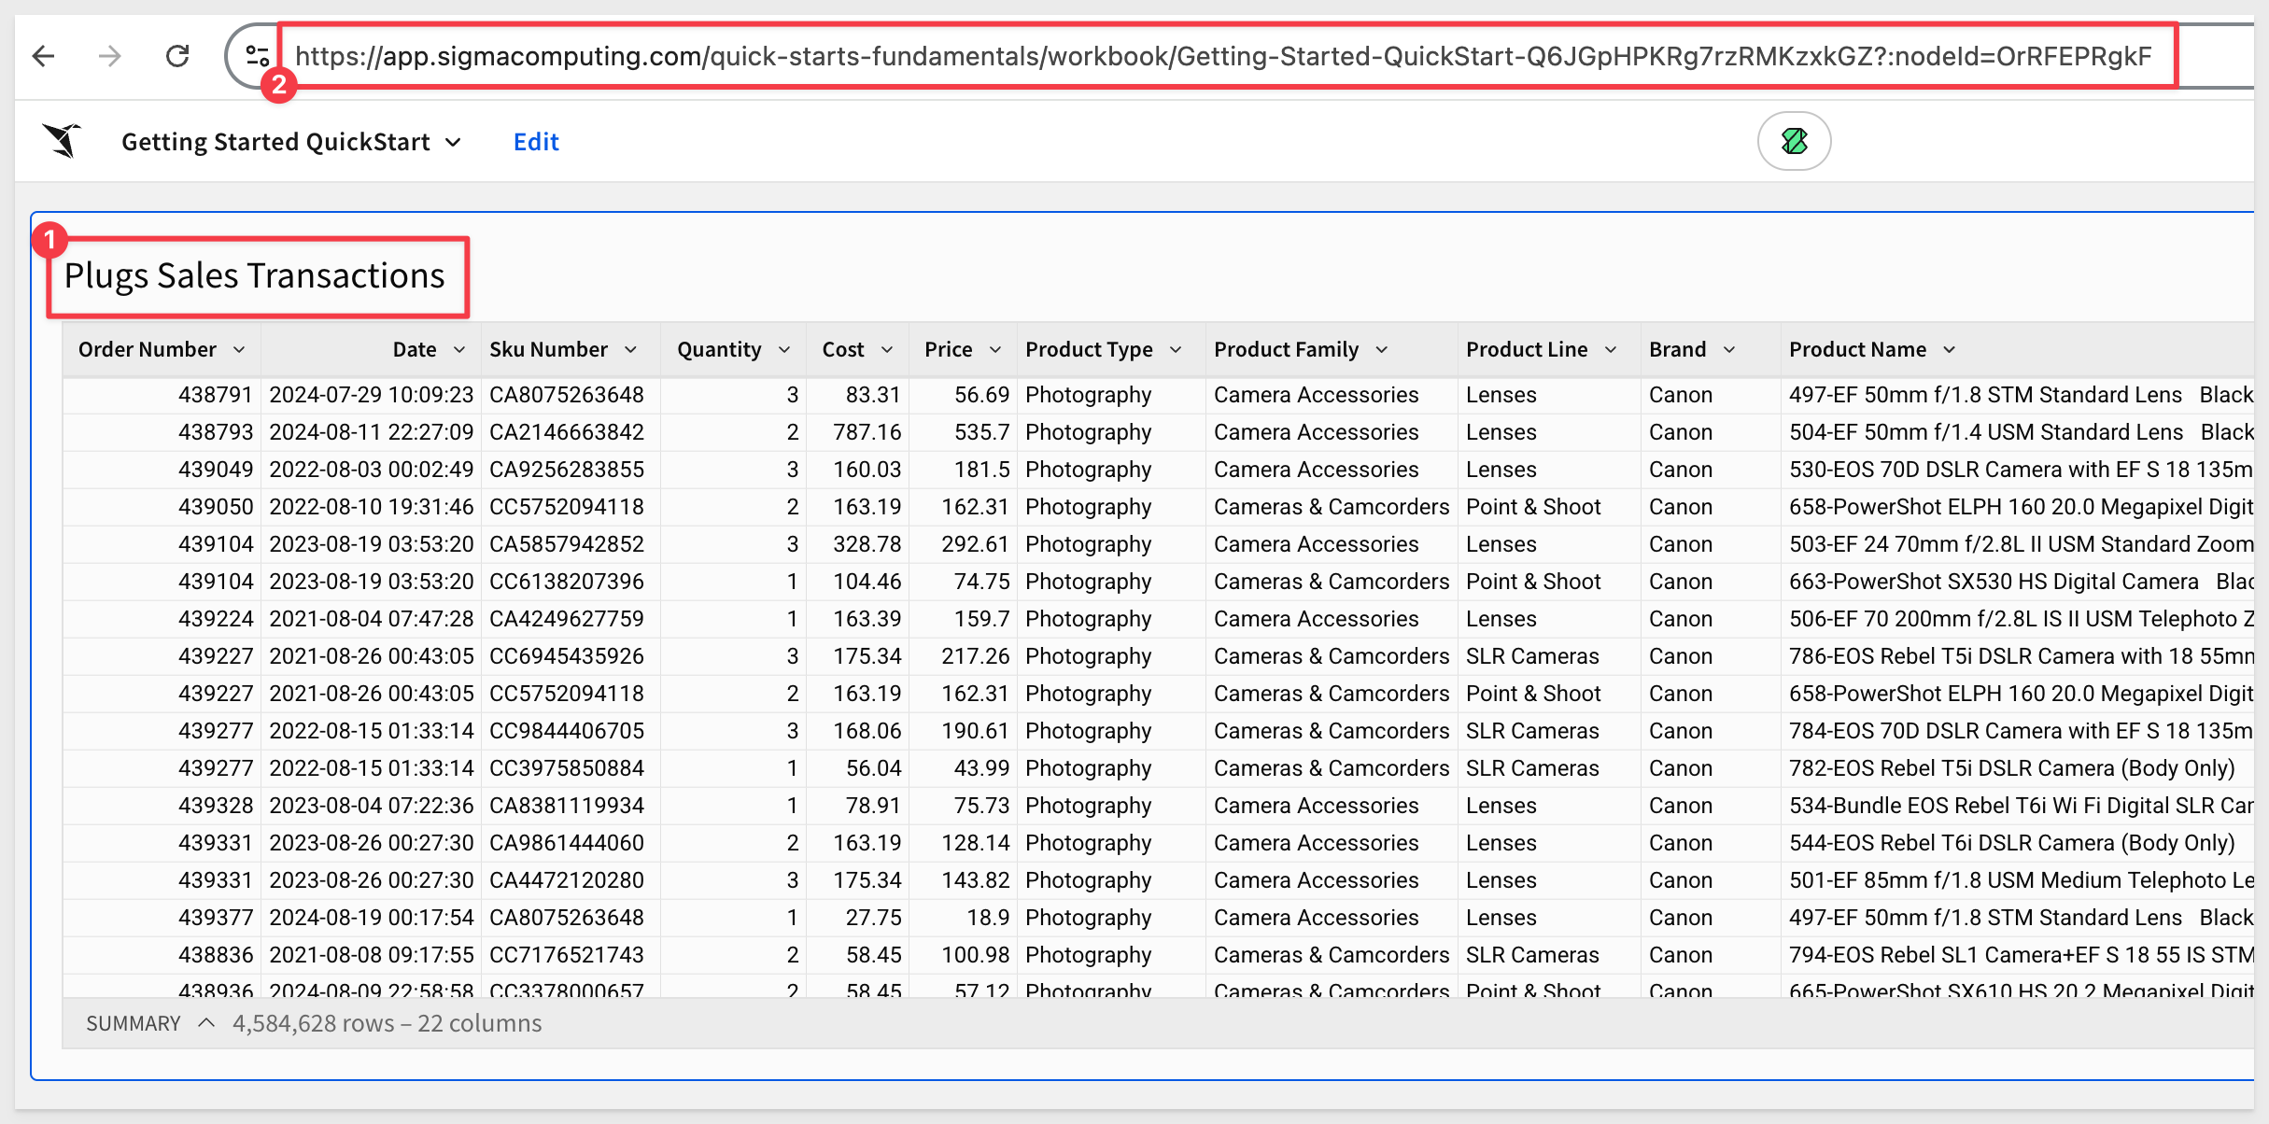Screen dimensions: 2269x1124
Task: Select cost cell 56.04
Action: 874,768
